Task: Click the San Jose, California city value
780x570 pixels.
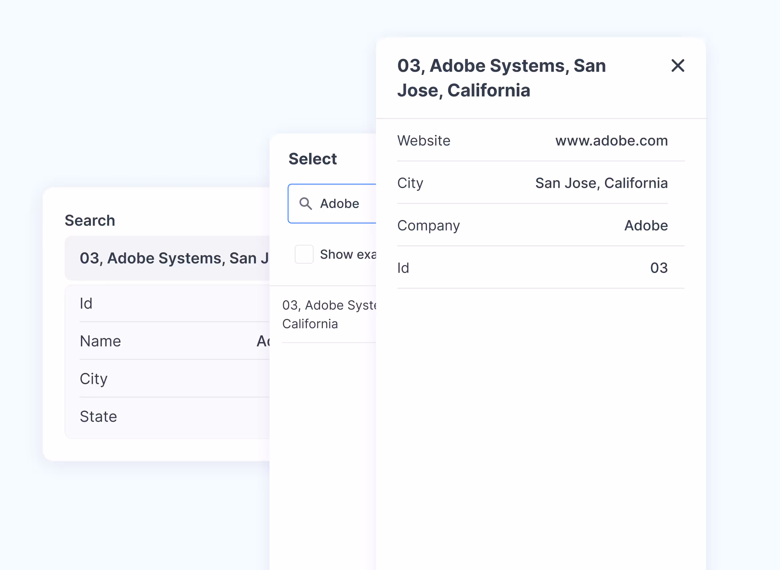Action: pyautogui.click(x=601, y=183)
